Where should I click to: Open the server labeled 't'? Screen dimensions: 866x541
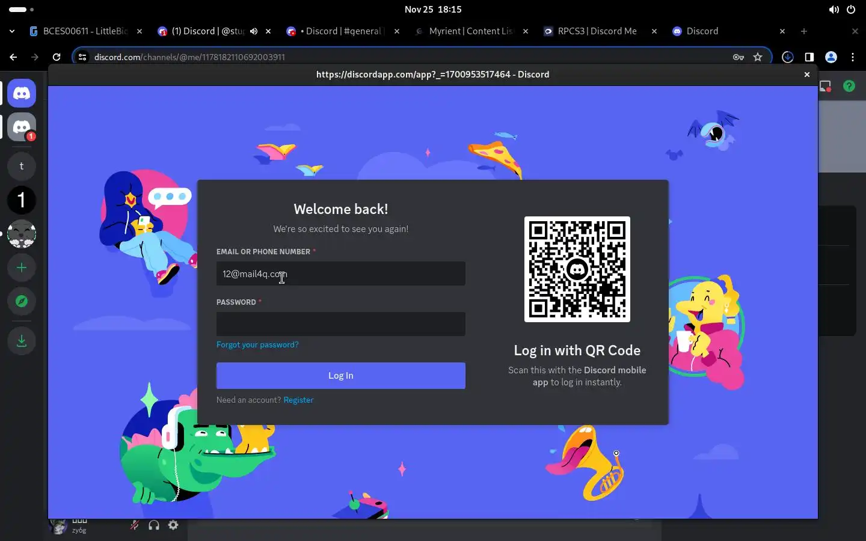[22, 167]
